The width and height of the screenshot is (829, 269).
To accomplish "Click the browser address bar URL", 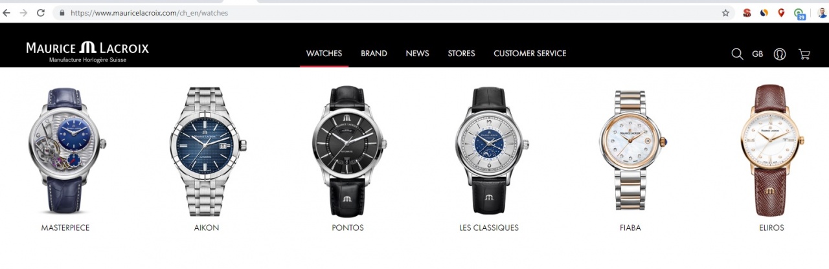I will [149, 12].
